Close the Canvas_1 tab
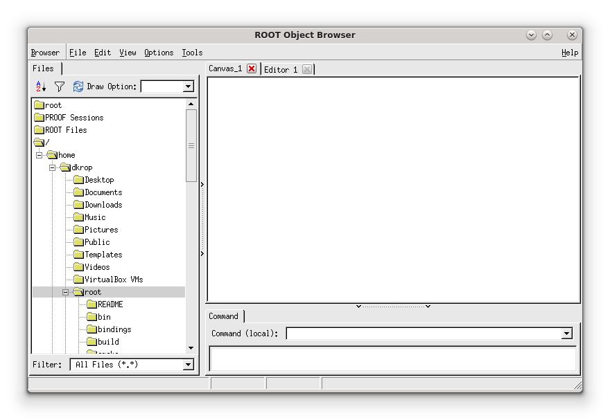Image resolution: width=610 pixels, height=420 pixels. coord(252,69)
